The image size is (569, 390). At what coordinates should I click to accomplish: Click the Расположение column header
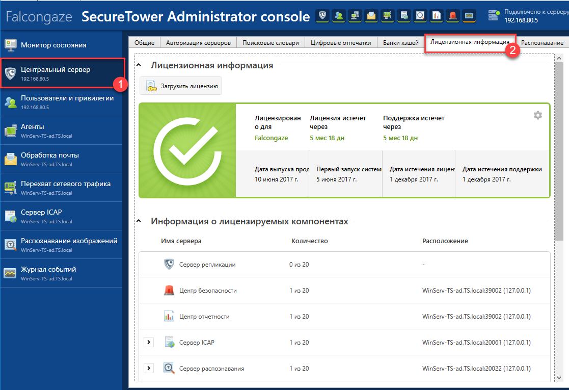[x=445, y=241]
